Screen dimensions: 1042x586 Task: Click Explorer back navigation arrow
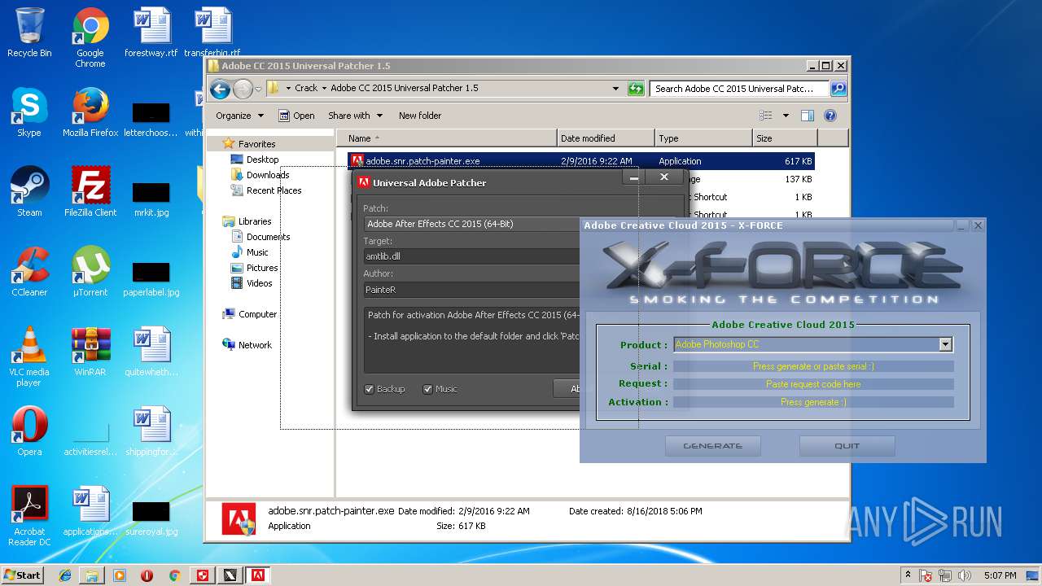(x=220, y=89)
